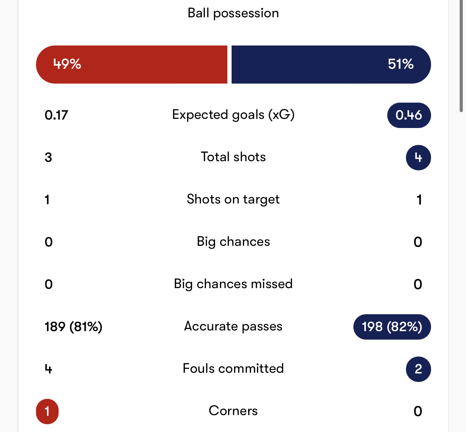Click the Accurate passes label
The height and width of the screenshot is (432, 466).
[233, 327]
